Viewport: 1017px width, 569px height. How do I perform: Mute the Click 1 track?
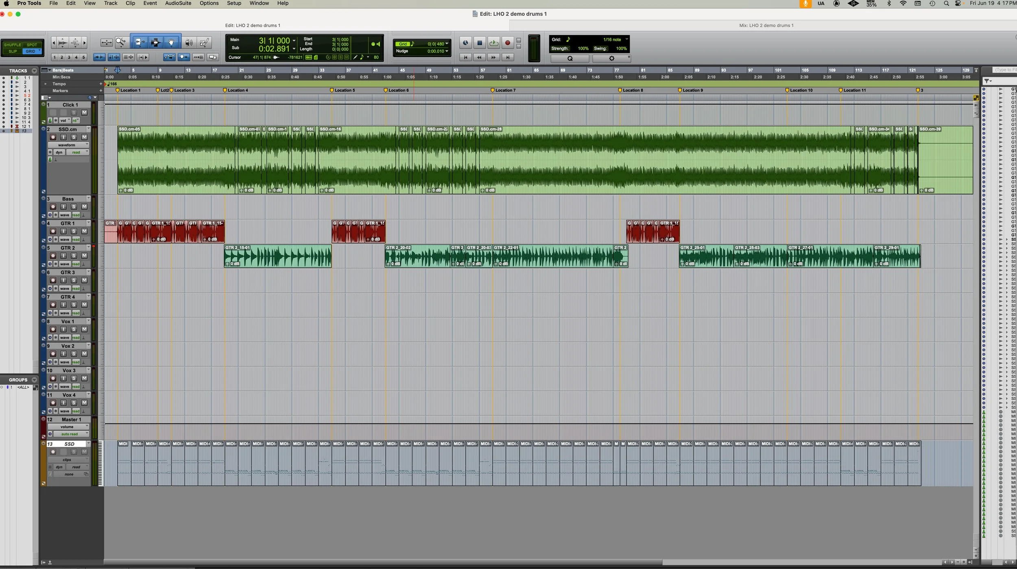point(84,113)
